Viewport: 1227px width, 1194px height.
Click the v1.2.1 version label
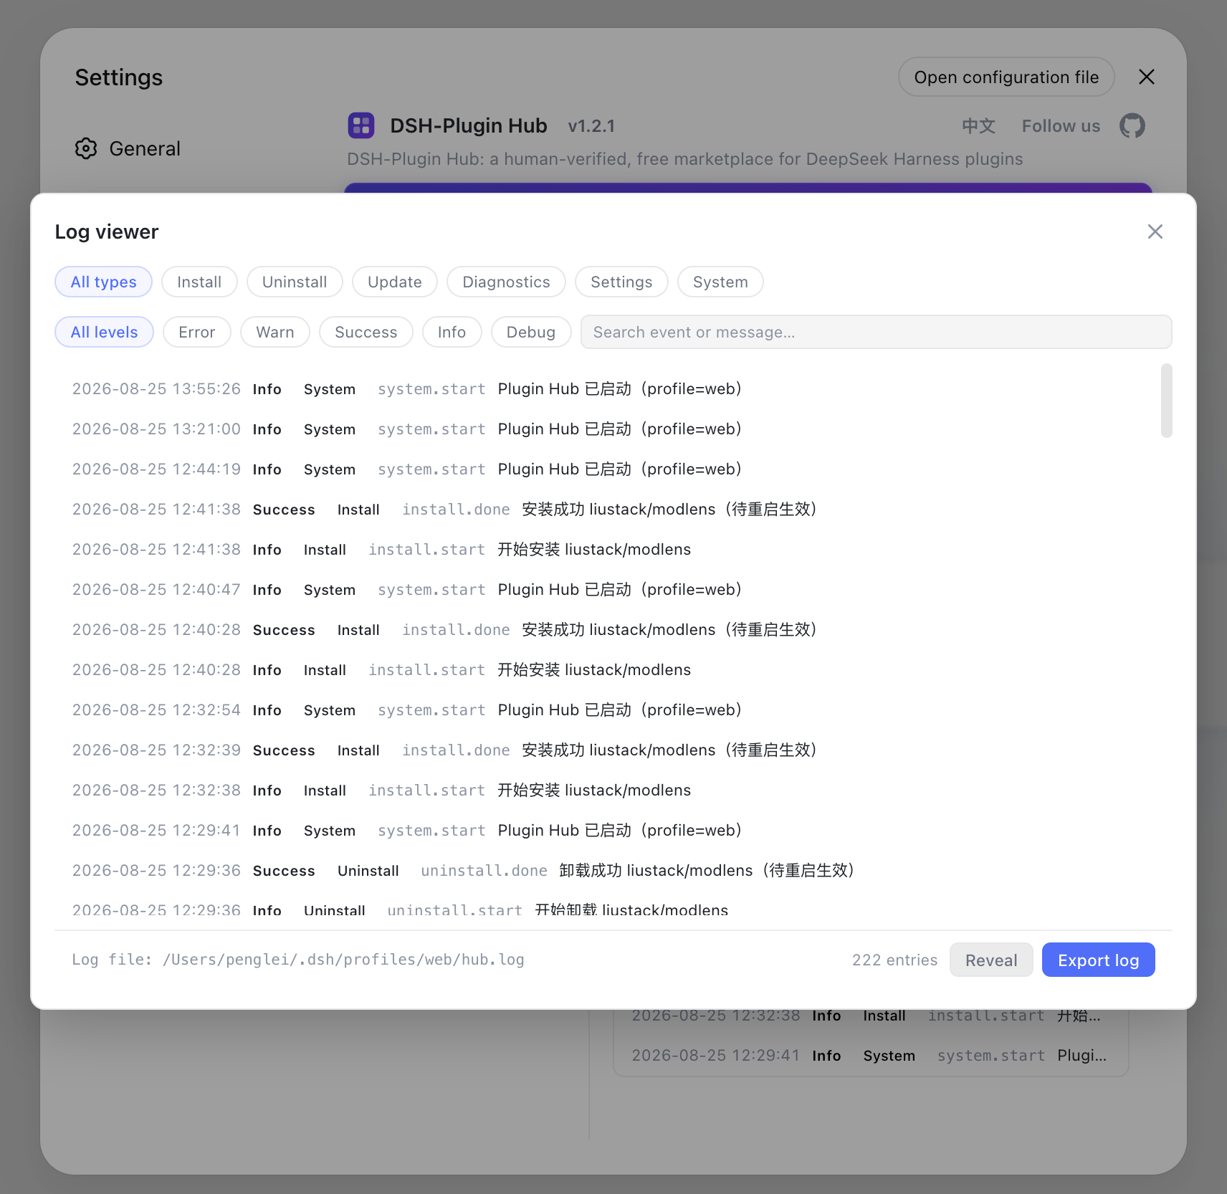tap(591, 126)
